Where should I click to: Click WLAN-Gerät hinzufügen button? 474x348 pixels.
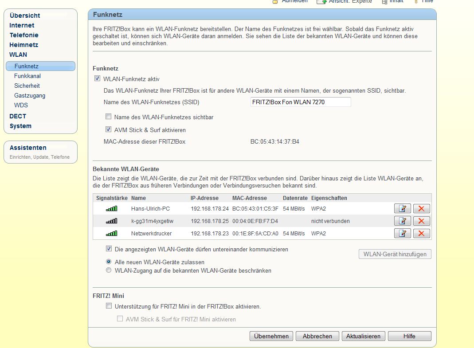(x=395, y=254)
